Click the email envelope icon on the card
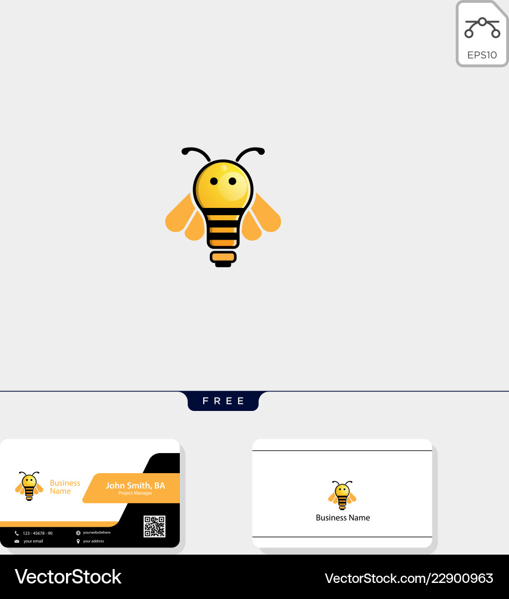509x599 pixels. [x=16, y=541]
